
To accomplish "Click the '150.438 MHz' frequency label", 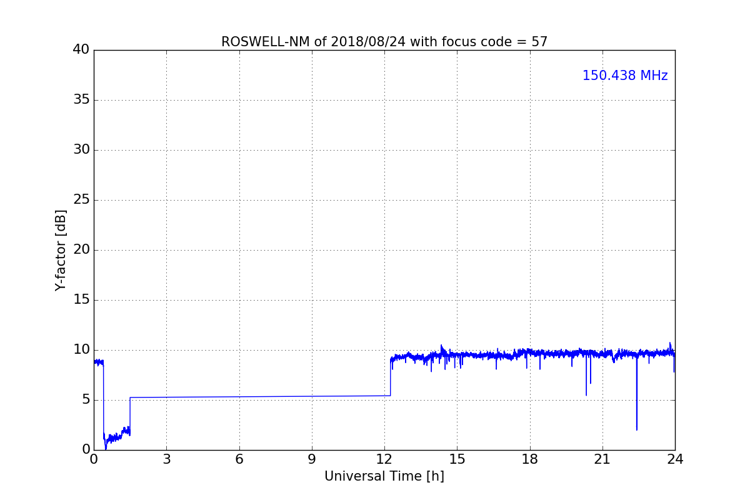I will pyautogui.click(x=625, y=76).
